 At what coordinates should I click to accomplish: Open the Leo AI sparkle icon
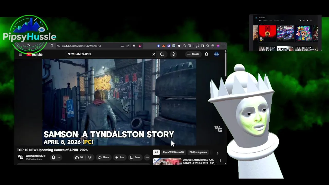click(x=208, y=46)
